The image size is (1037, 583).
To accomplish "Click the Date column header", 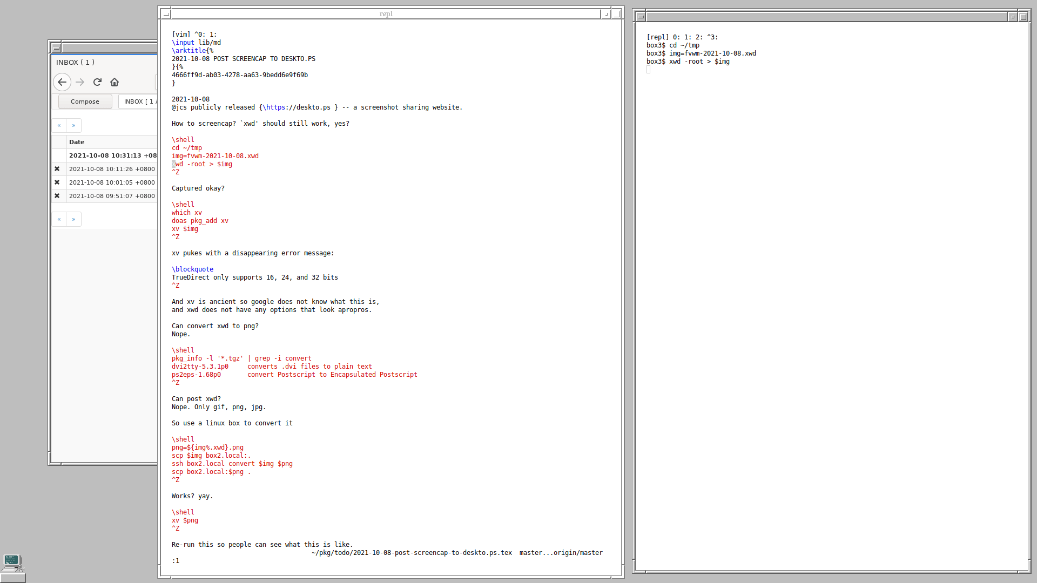I will click(x=77, y=142).
